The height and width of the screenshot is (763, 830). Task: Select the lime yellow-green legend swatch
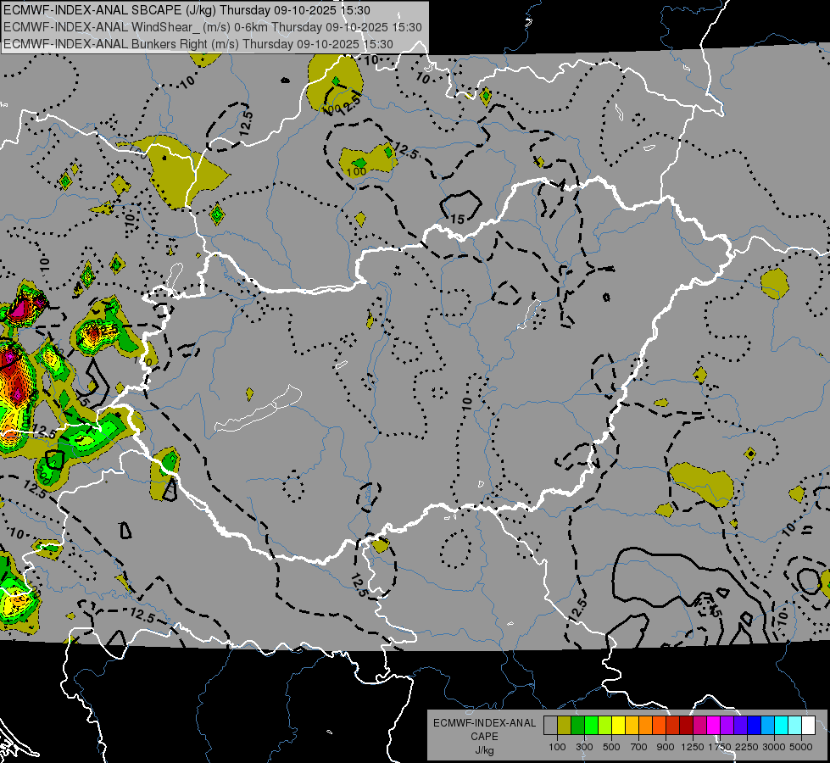pos(605,726)
